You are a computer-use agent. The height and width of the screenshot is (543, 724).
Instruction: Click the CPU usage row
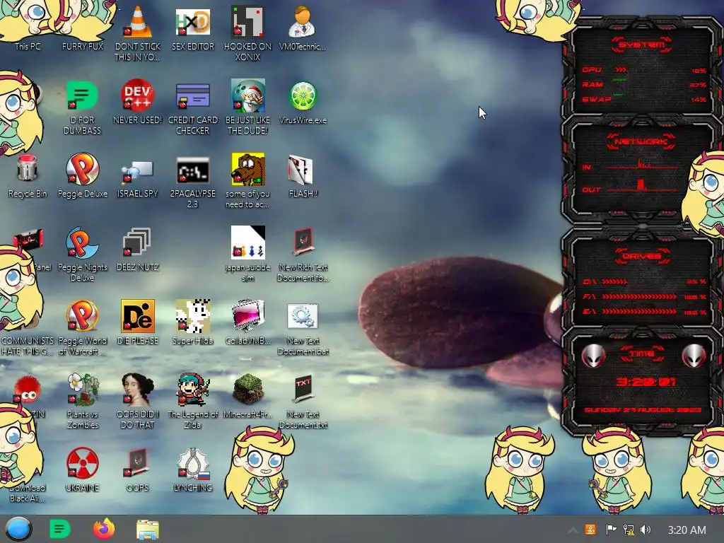(644, 70)
